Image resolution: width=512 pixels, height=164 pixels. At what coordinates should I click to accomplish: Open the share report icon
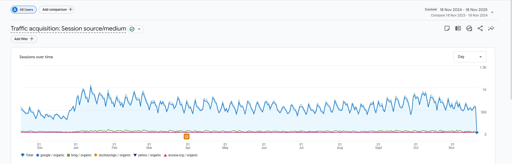[x=480, y=28]
